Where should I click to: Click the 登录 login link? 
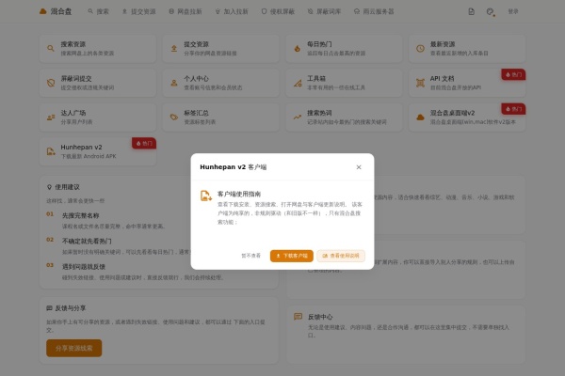pos(513,11)
